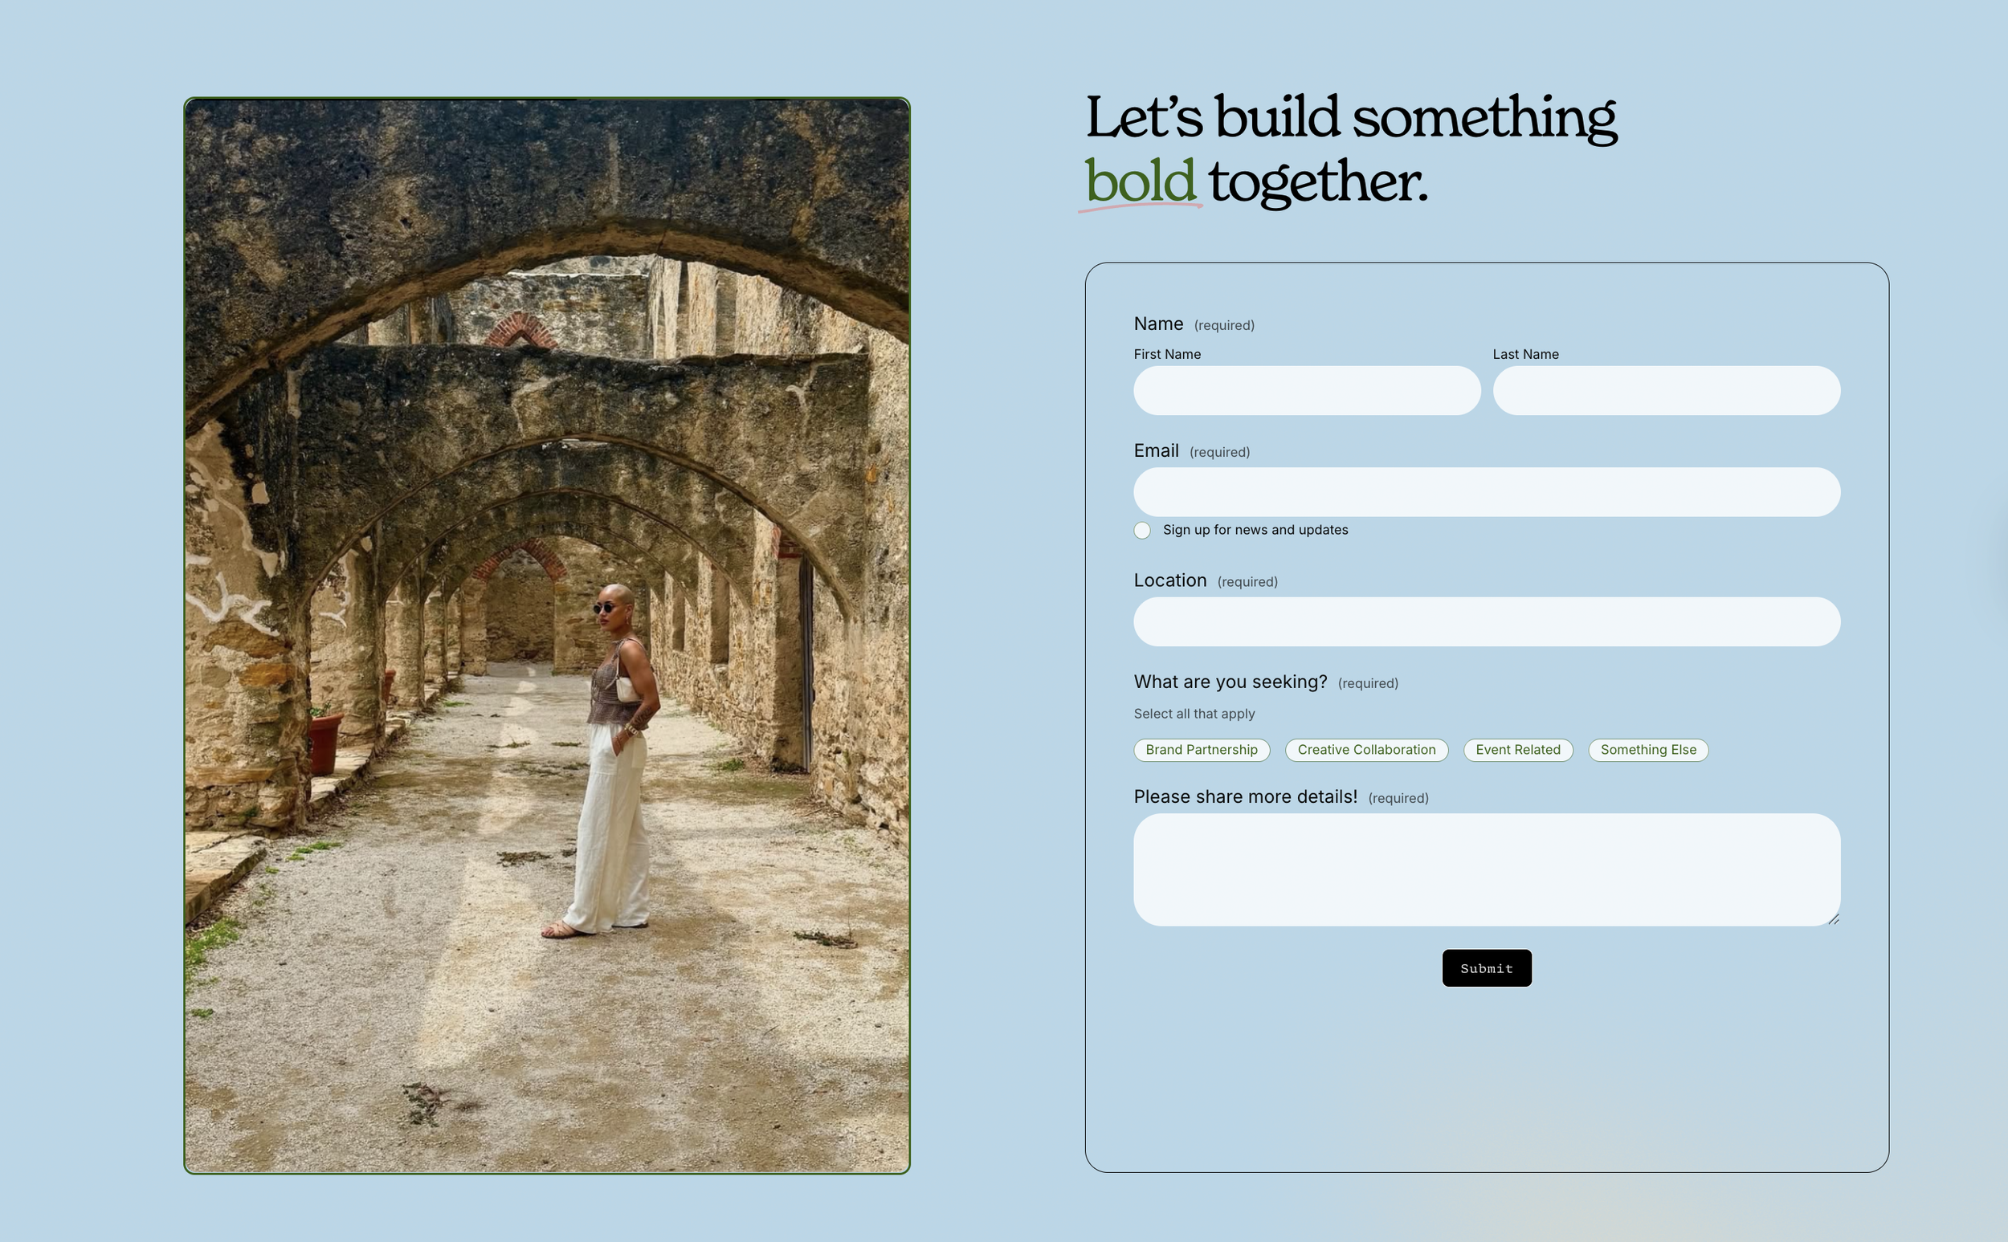This screenshot has height=1242, width=2008.
Task: Click the textarea resize handle
Action: [1833, 919]
